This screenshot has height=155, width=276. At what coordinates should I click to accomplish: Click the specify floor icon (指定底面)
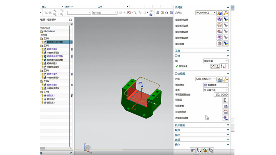[219, 43]
